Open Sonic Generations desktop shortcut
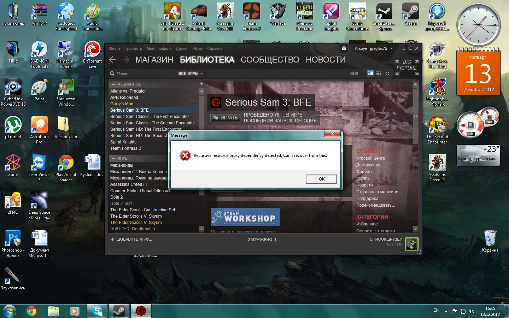509x318 pixels. [x=357, y=17]
